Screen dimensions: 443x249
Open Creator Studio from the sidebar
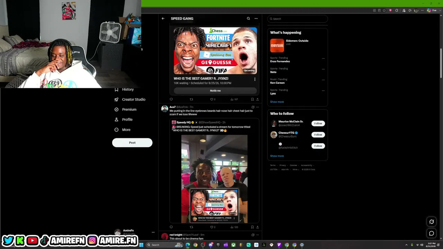tap(130, 99)
